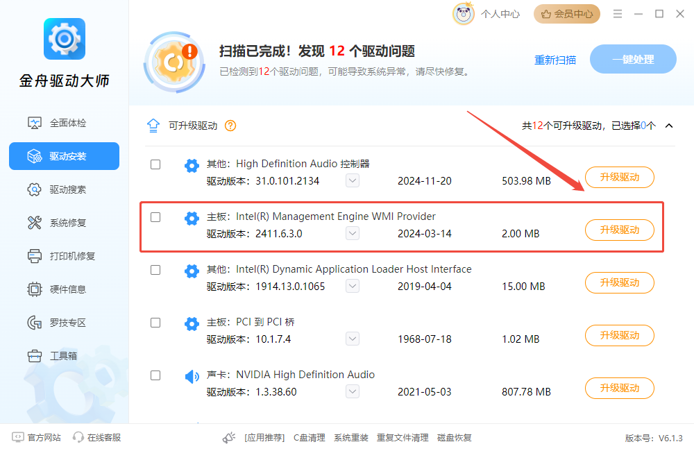Click the 罗技专区 Logitech icon
Image resolution: width=694 pixels, height=451 pixels.
point(35,323)
